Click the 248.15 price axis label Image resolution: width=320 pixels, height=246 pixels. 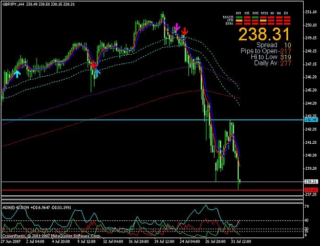coord(311,51)
